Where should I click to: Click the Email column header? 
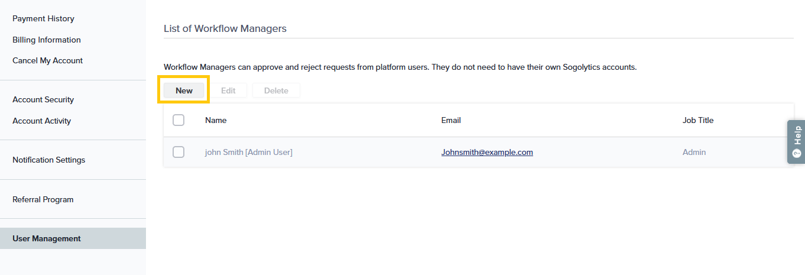pyautogui.click(x=451, y=120)
